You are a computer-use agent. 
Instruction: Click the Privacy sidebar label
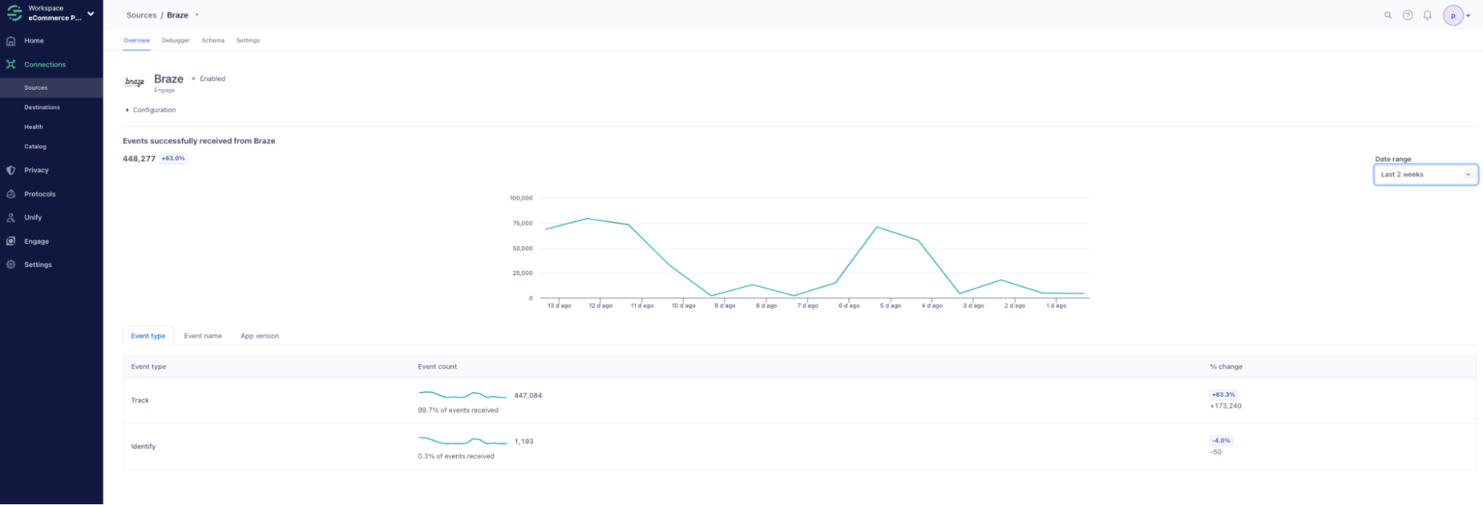pyautogui.click(x=36, y=170)
